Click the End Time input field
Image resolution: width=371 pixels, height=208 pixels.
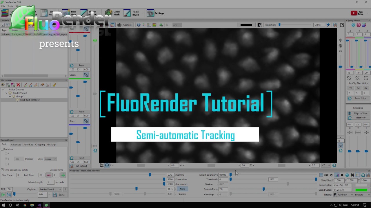(41, 175)
